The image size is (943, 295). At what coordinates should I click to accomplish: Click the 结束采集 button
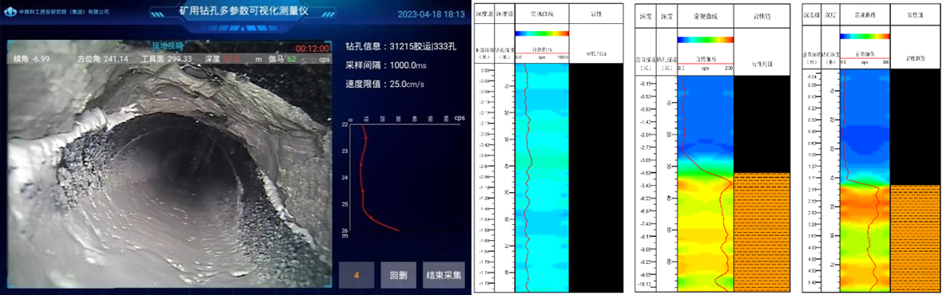pos(444,276)
